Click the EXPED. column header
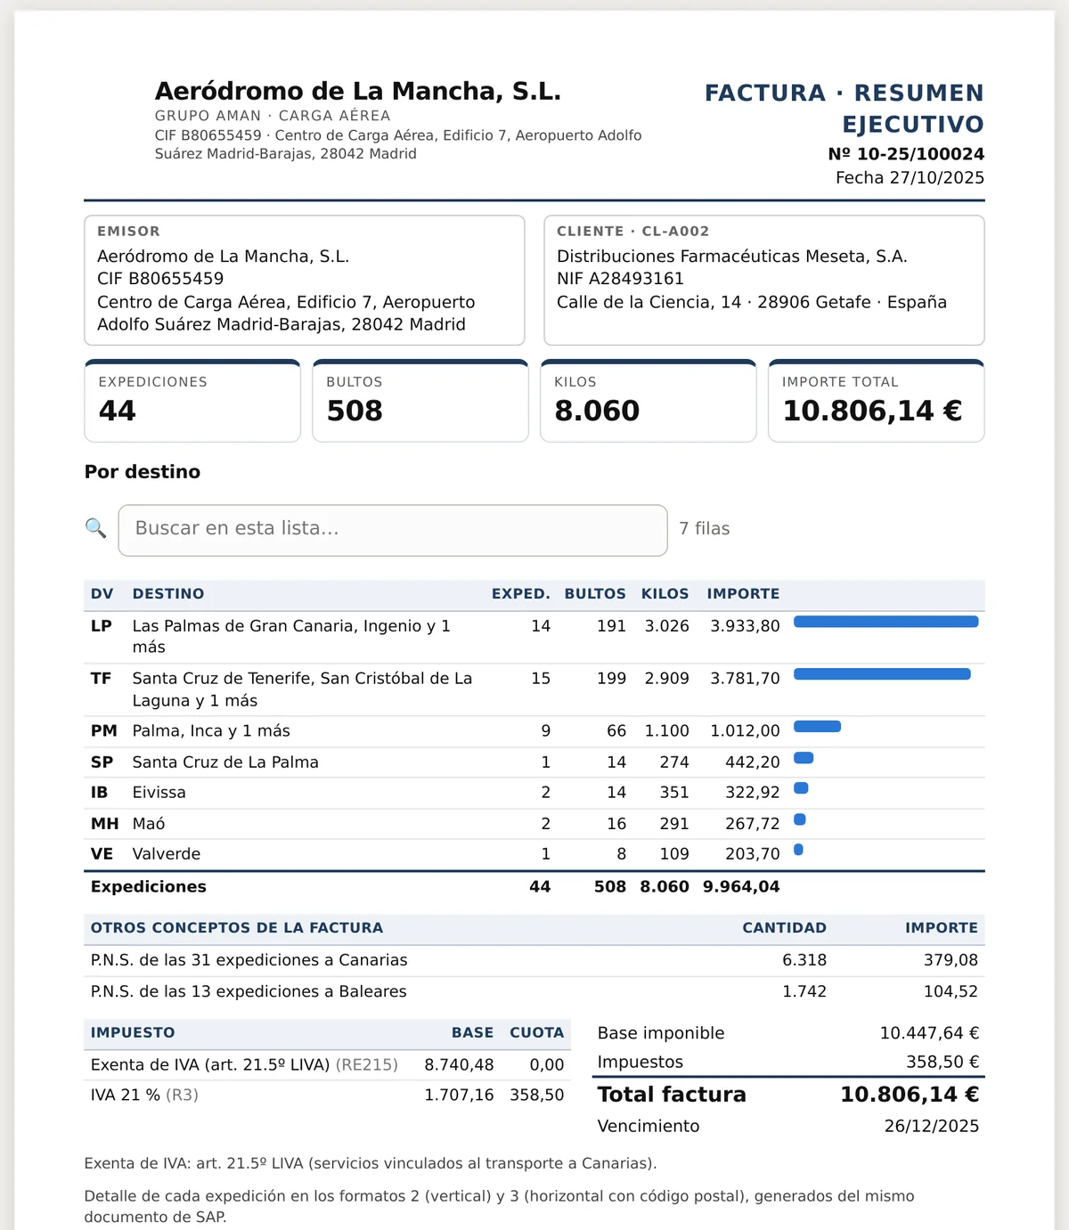This screenshot has height=1230, width=1069. click(x=521, y=594)
